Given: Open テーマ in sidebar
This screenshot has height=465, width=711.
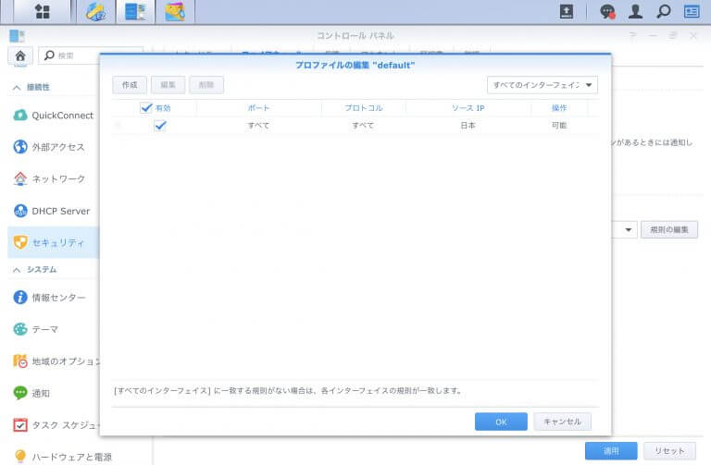Looking at the screenshot, I should pyautogui.click(x=54, y=329).
